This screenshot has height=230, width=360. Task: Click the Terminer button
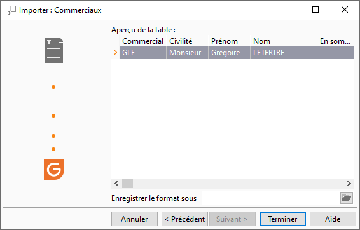click(x=282, y=219)
